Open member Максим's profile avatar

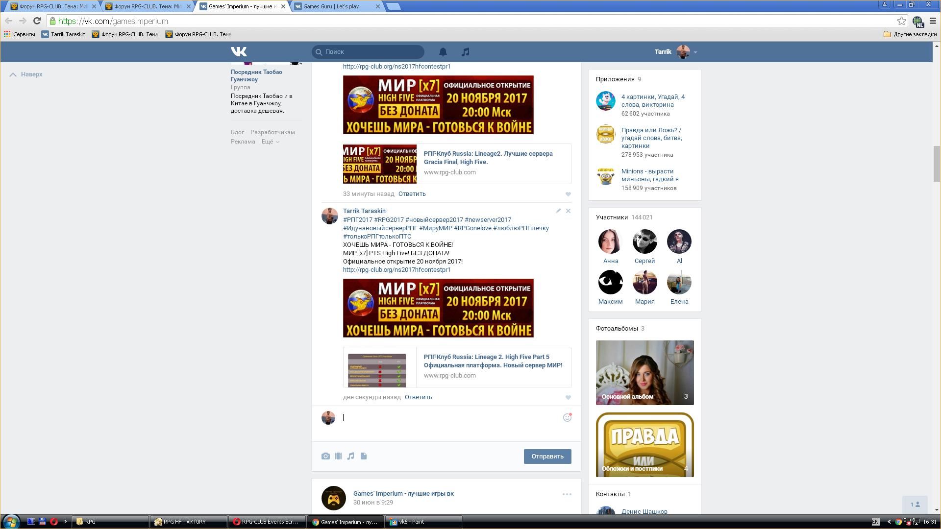coord(610,282)
